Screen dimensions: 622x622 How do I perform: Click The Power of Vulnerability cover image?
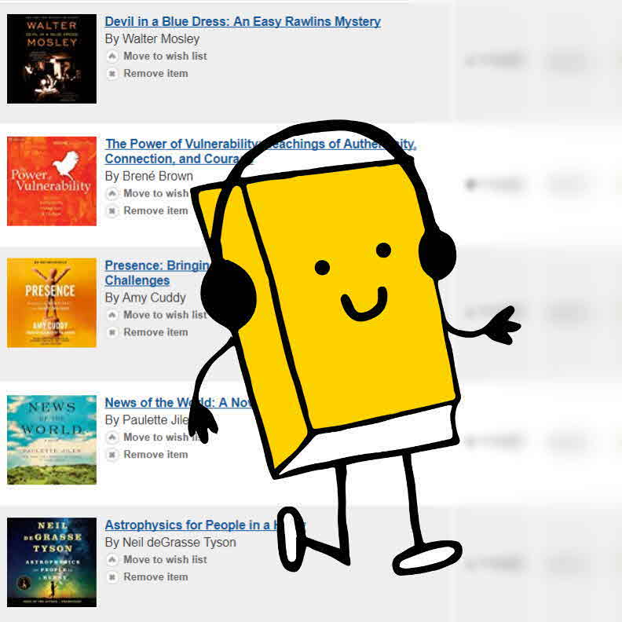tap(52, 181)
